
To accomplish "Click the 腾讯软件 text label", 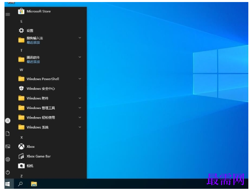I will [33, 57].
